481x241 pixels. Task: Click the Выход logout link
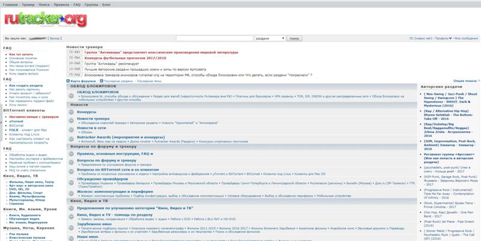55,38
